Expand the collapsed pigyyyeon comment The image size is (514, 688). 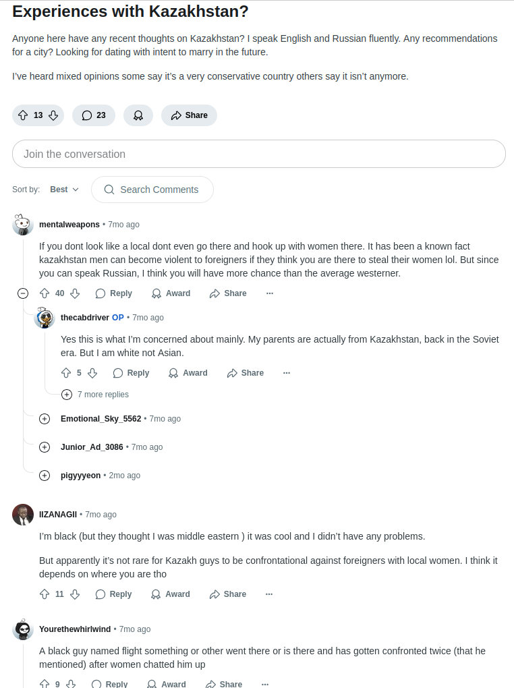coord(45,476)
